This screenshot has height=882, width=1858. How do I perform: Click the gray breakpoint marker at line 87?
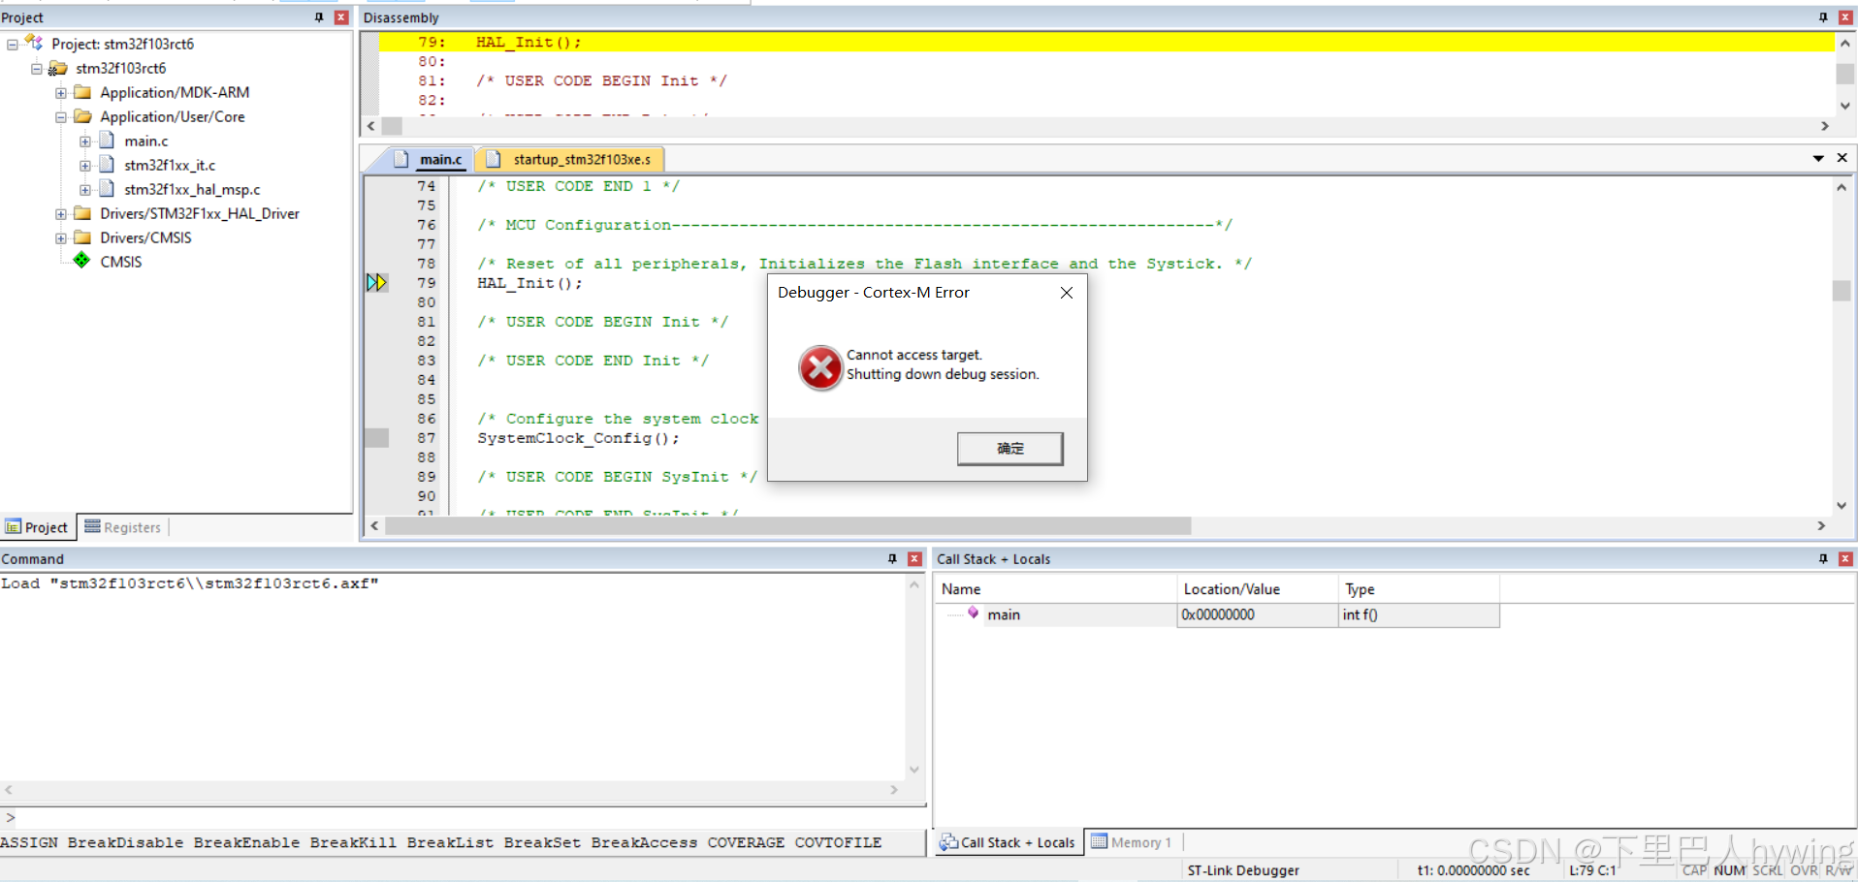376,438
